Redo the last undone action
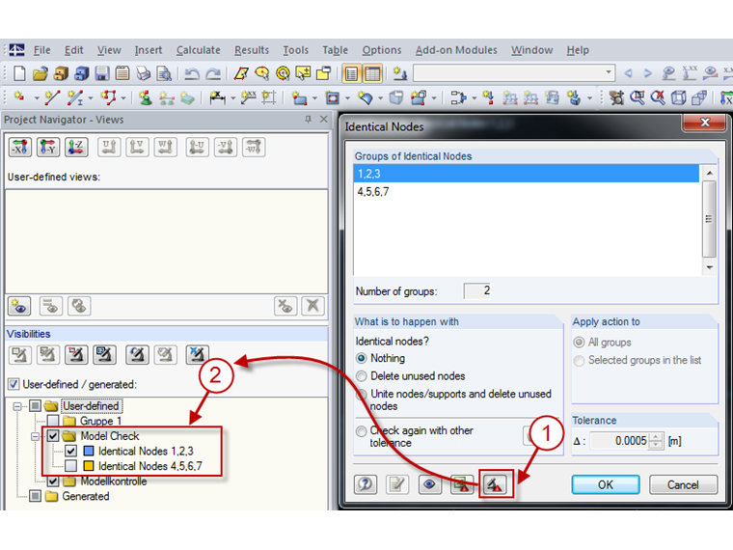 tap(213, 73)
